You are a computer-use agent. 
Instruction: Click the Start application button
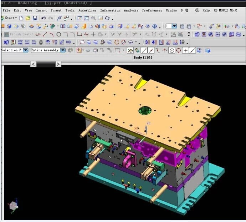click(9, 18)
